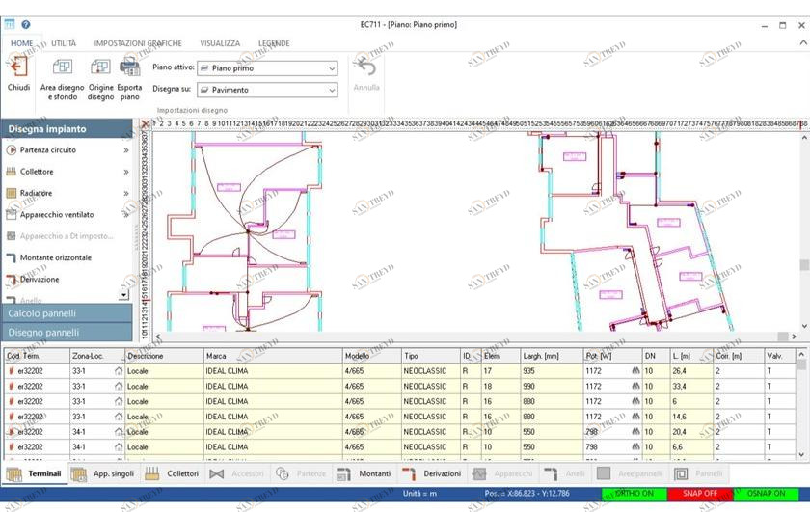Select the Origine disegno tool
This screenshot has height=512, width=810.
click(101, 68)
